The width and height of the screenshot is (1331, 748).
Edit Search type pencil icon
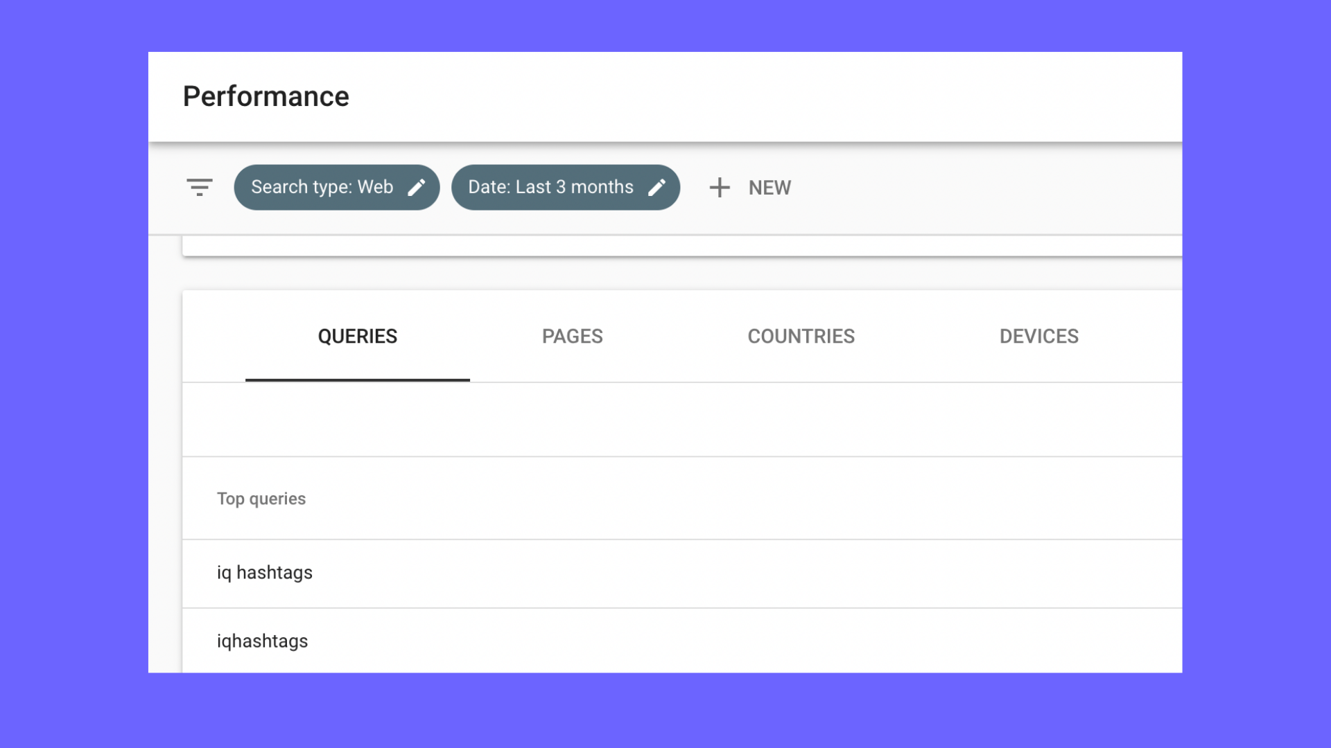[x=417, y=187]
